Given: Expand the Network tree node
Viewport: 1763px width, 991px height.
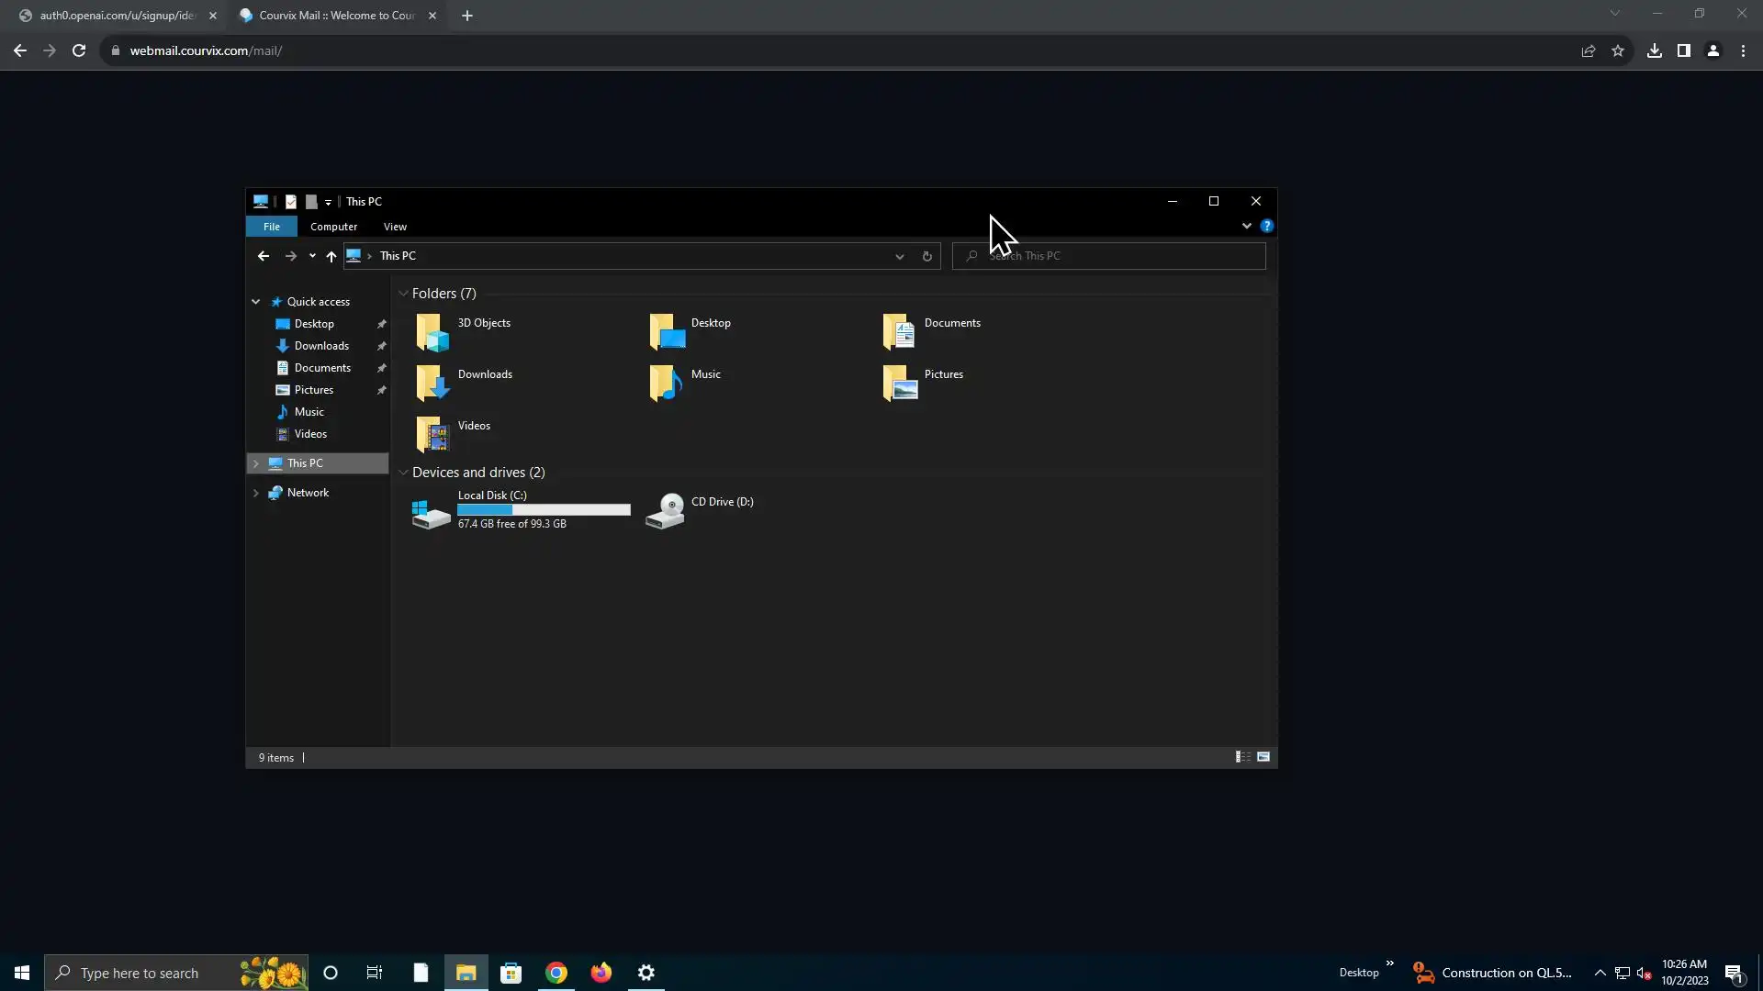Looking at the screenshot, I should (256, 493).
